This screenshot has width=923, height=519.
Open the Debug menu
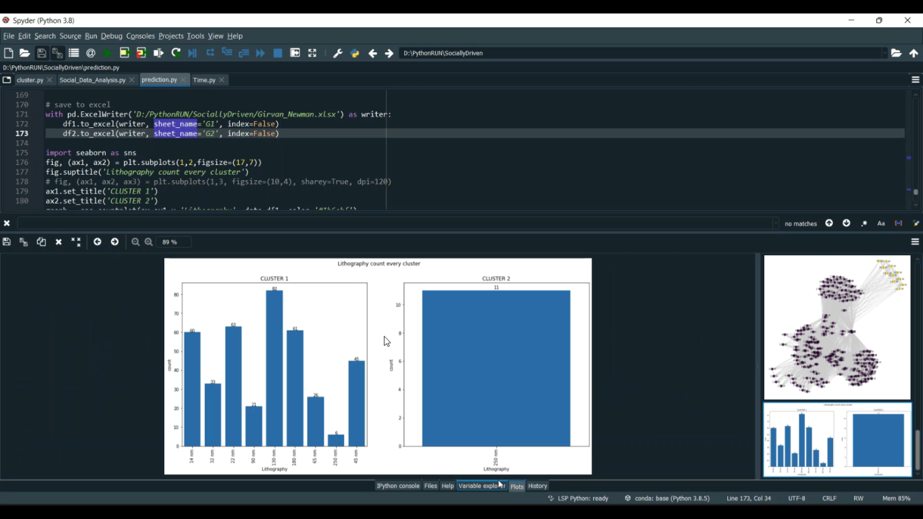[x=111, y=36]
